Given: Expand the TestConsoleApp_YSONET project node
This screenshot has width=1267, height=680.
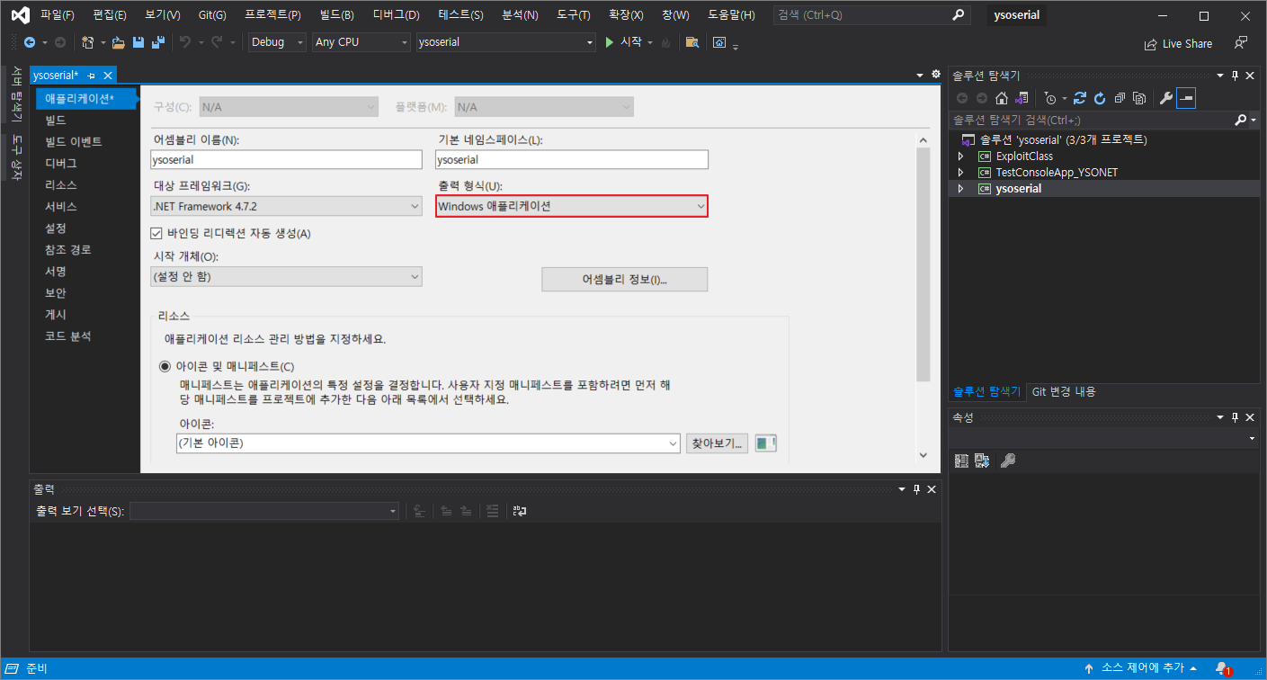Looking at the screenshot, I should coord(961,173).
